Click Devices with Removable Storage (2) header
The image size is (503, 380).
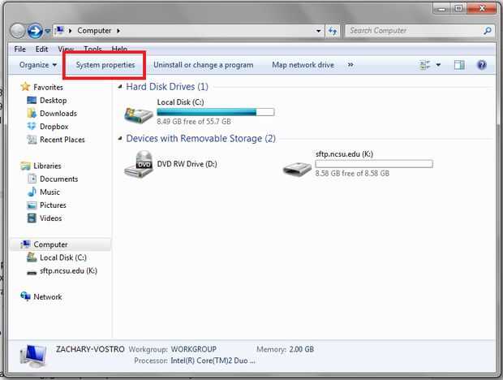coord(201,139)
